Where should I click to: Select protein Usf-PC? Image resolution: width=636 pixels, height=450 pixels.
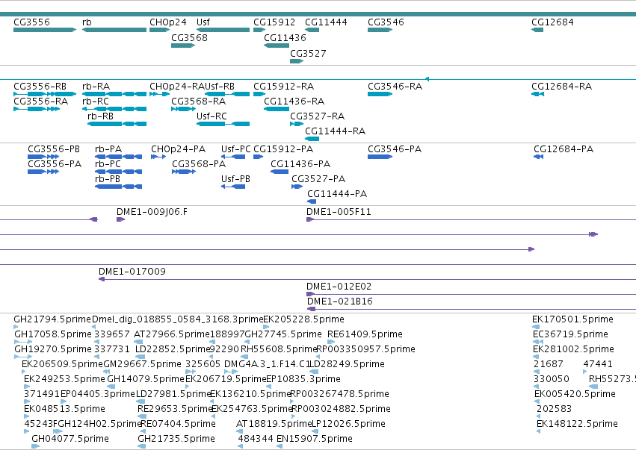(x=233, y=157)
